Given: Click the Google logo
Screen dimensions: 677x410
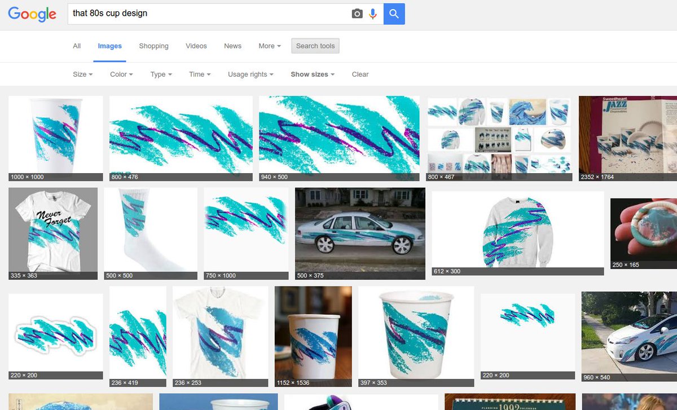Looking at the screenshot, I should 32,14.
